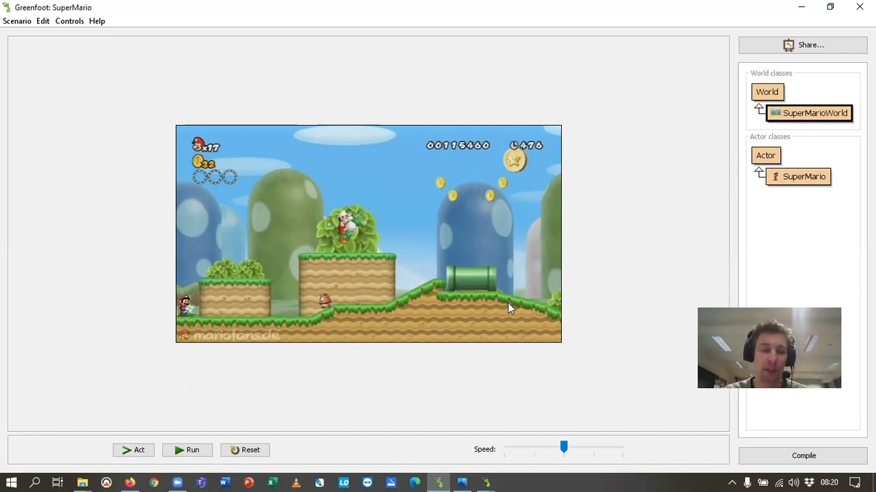The image size is (876, 492).
Task: Open the Photos app from the taskbar
Action: (463, 482)
